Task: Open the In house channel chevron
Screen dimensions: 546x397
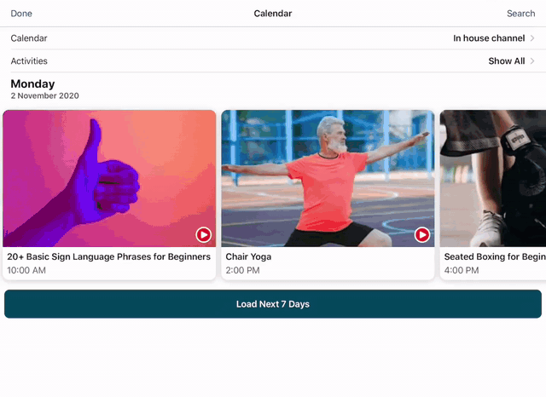Action: pos(532,37)
